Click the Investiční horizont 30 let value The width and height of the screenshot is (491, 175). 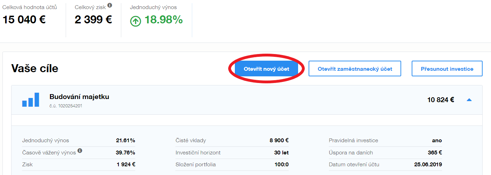[281, 153]
